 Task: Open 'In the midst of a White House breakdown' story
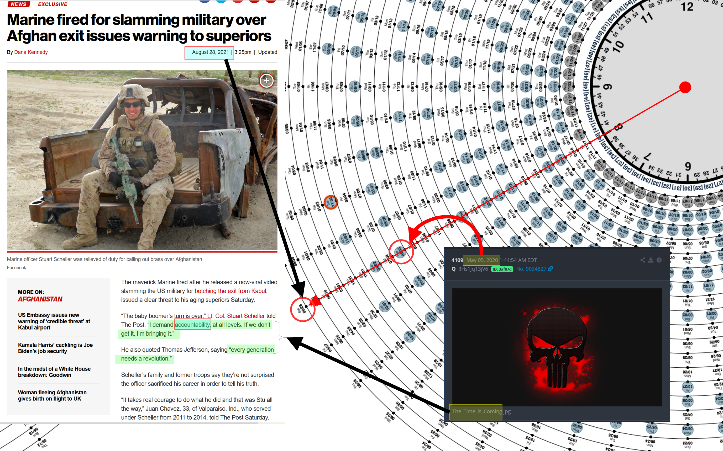pos(54,372)
